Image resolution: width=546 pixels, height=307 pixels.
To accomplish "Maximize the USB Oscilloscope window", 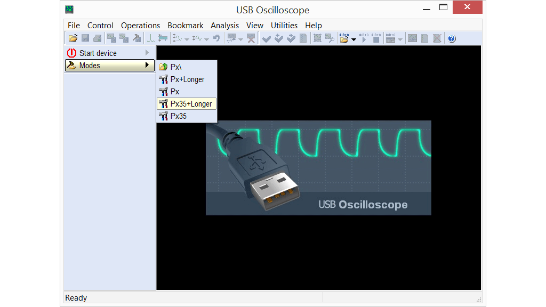I will (x=443, y=7).
